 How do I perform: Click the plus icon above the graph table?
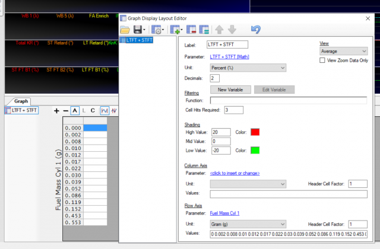click(57, 111)
